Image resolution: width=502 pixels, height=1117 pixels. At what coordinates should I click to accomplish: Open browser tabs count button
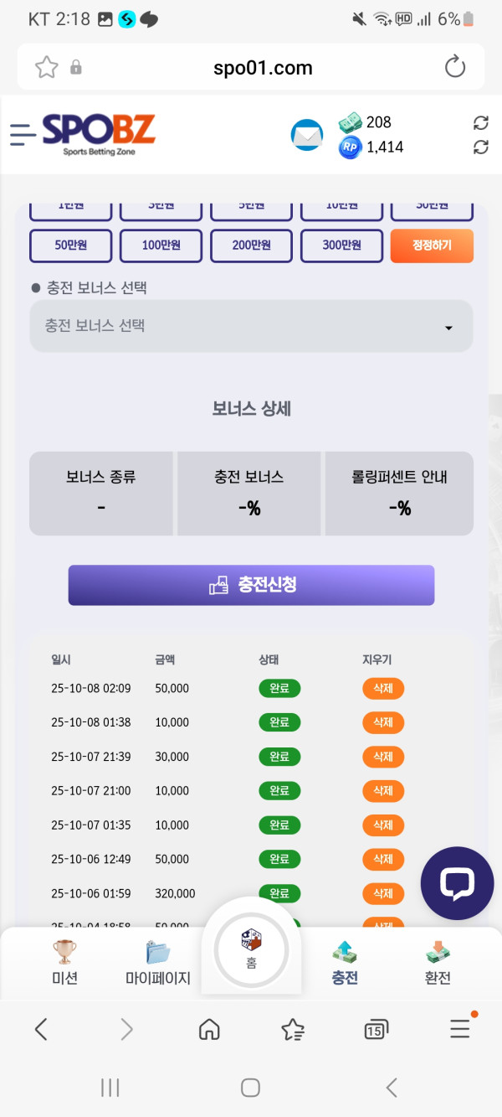click(x=376, y=1029)
